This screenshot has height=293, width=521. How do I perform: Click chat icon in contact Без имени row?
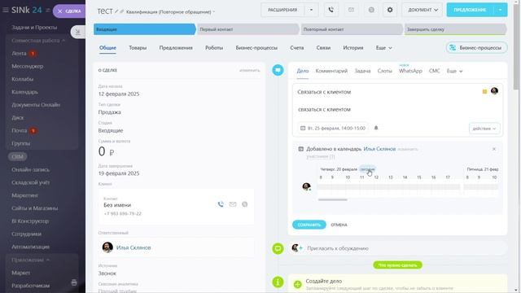coord(244,204)
